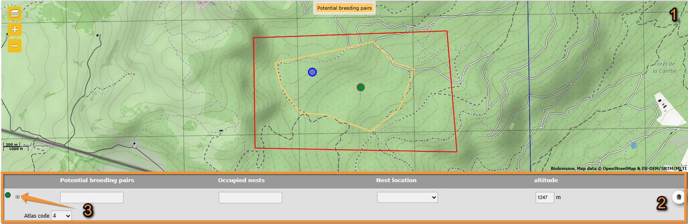Image resolution: width=688 pixels, height=224 pixels.
Task: Focus the Occupied nests input field
Action: [x=250, y=197]
